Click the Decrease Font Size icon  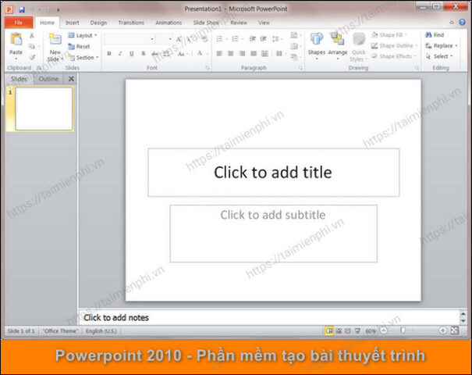[190, 39]
